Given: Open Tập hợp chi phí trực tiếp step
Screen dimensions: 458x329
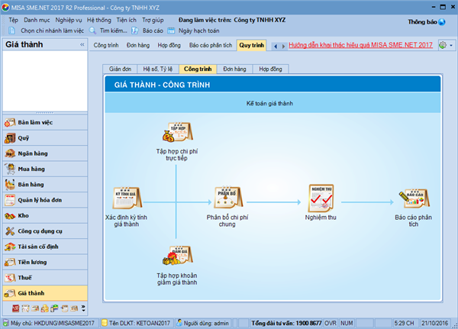Looking at the screenshot, I should 177,132.
